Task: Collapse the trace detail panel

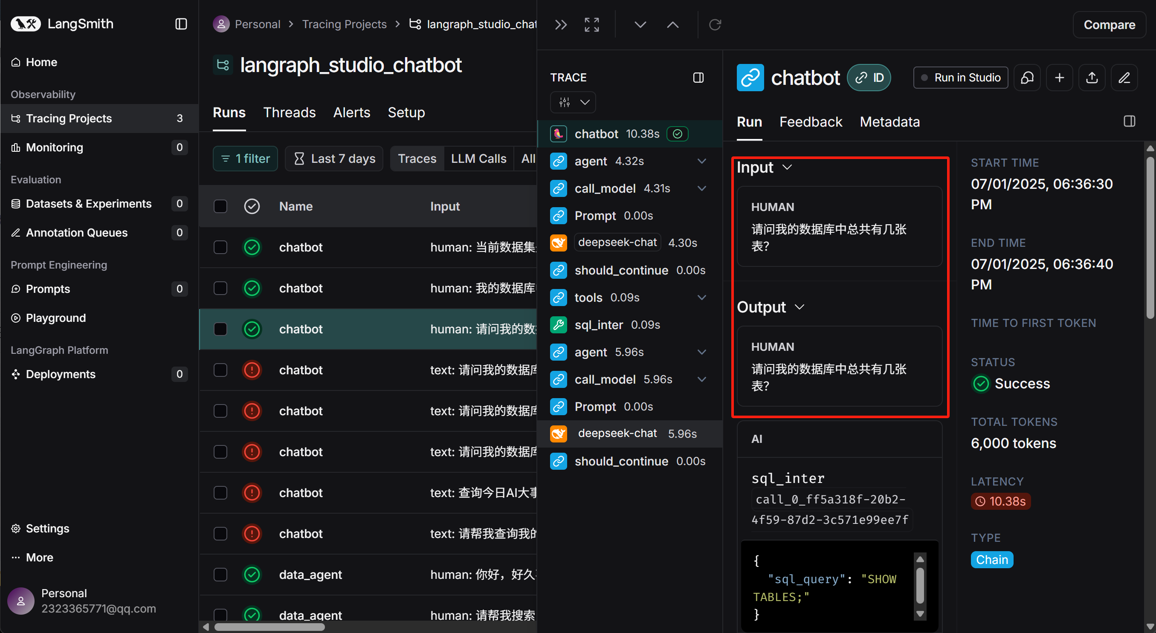Action: pos(561,25)
